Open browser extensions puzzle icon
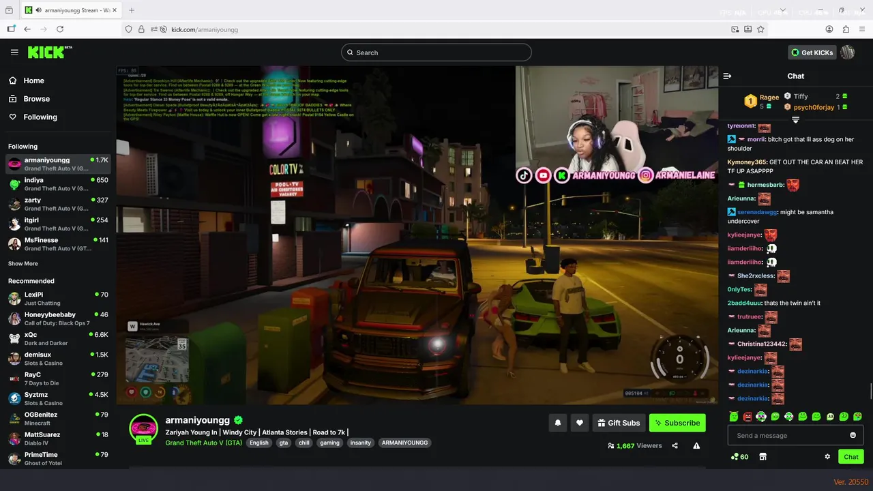Screen dimensions: 873x491 coord(846,29)
